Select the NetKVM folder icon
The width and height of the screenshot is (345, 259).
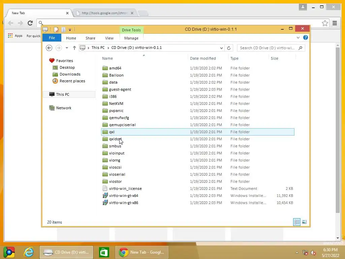point(105,103)
